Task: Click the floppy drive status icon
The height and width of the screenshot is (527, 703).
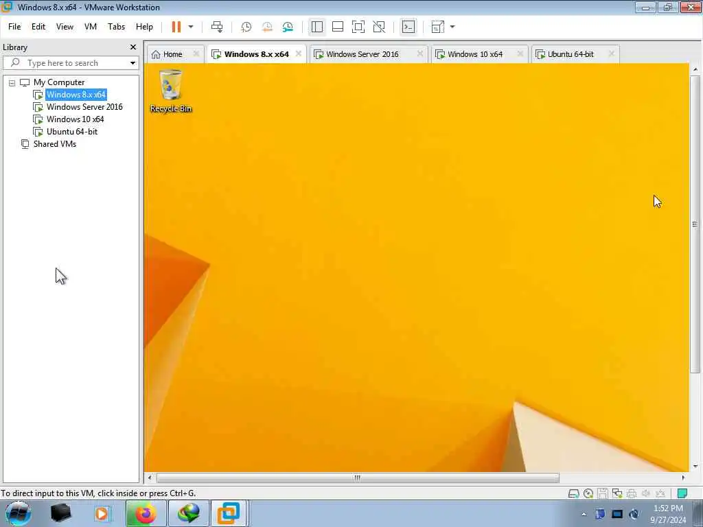Action: [603, 494]
